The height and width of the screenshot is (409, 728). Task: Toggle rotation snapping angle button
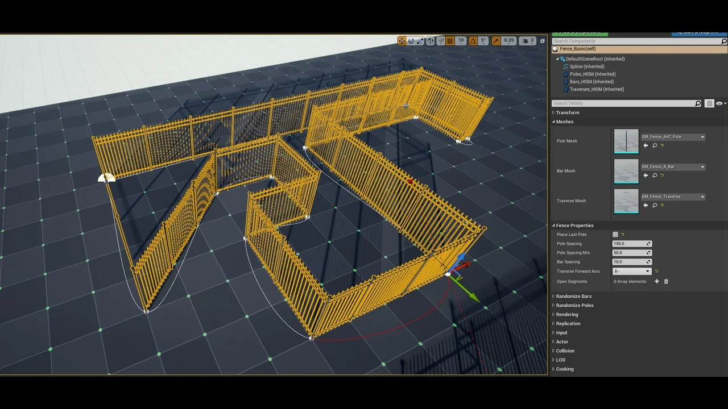(x=472, y=40)
